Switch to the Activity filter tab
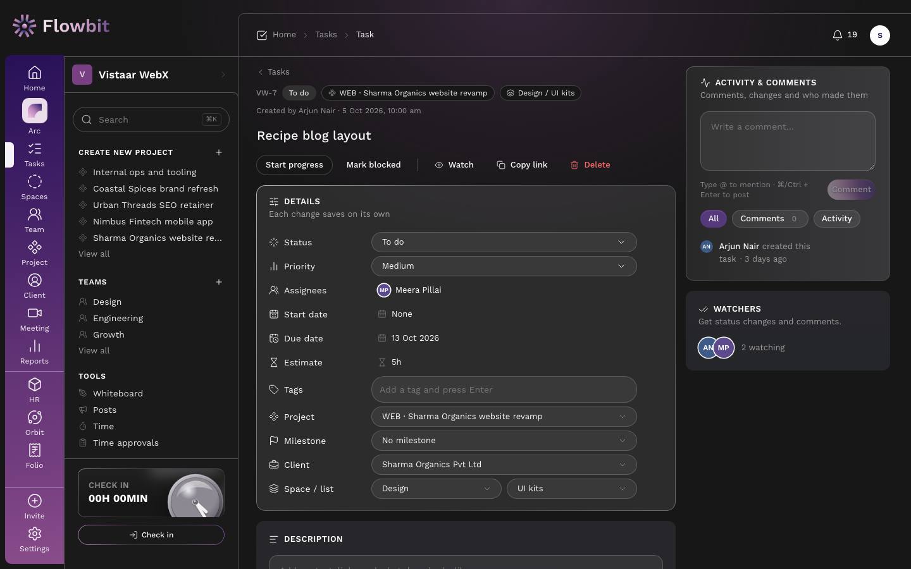 (836, 219)
